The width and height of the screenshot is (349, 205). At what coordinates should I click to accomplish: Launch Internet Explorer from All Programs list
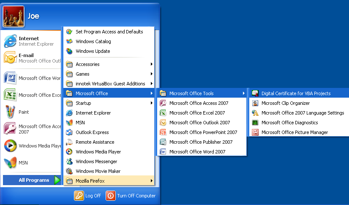point(109,113)
